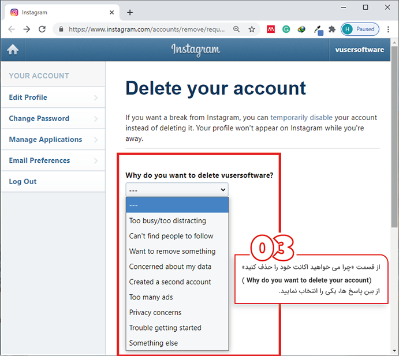Reload the page with the refresh icon

42,29
